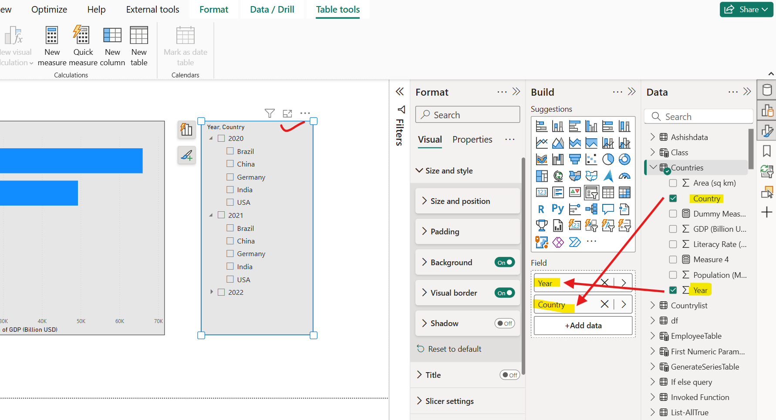
Task: Open the Help menu
Action: 96,9
